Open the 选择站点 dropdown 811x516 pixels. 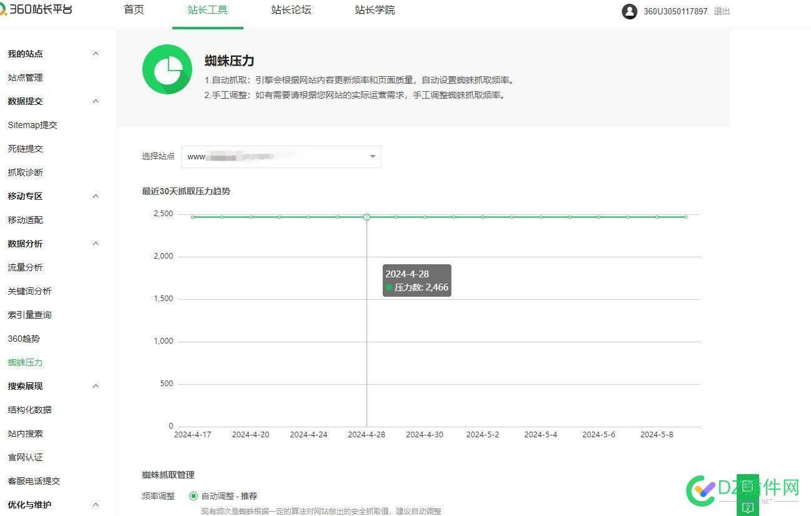click(x=281, y=157)
